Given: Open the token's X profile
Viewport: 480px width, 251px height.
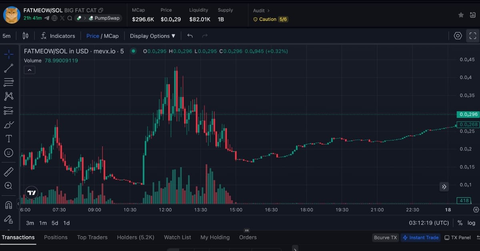Looking at the screenshot, I should pos(62,18).
